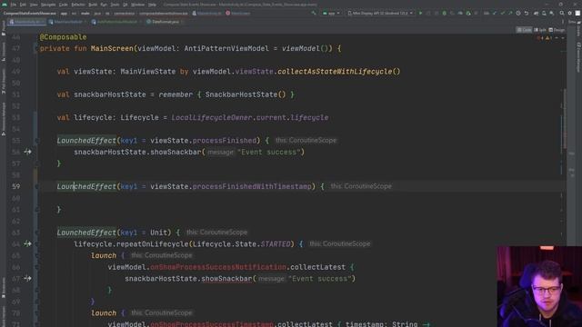This screenshot has width=582, height=327.
Task: Open the Window menu
Action: point(137,5)
